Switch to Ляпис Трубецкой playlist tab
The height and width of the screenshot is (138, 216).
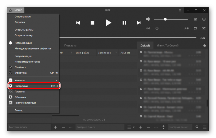(x=168, y=46)
